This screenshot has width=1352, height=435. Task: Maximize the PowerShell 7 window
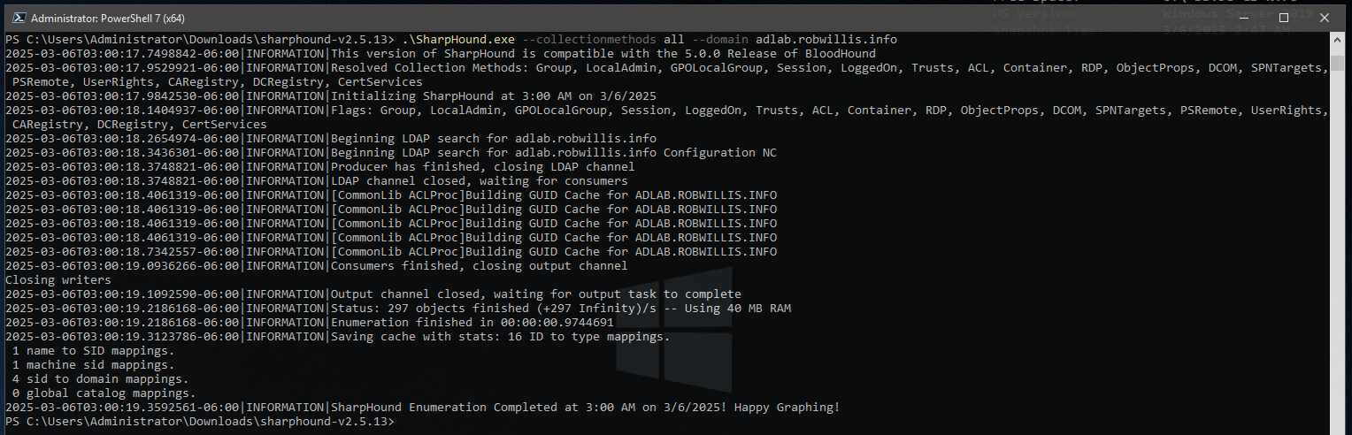point(1284,18)
